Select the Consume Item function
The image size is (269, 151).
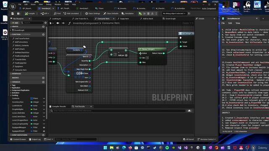[21, 70]
